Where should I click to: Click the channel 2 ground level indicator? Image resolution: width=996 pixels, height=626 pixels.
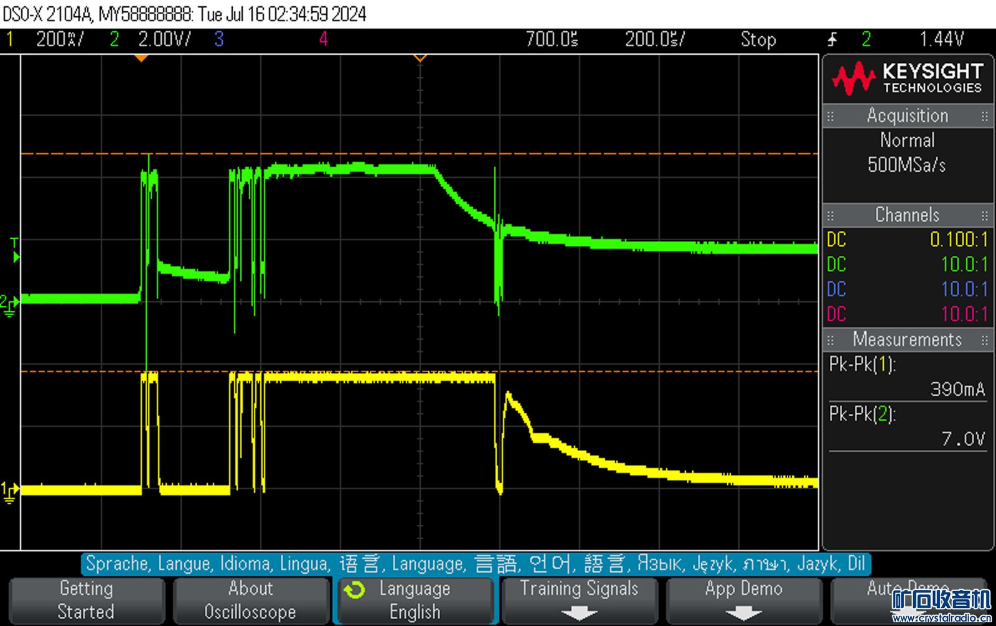(x=9, y=304)
